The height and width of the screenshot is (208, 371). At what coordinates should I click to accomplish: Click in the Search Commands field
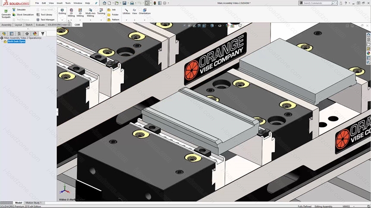tap(317, 3)
